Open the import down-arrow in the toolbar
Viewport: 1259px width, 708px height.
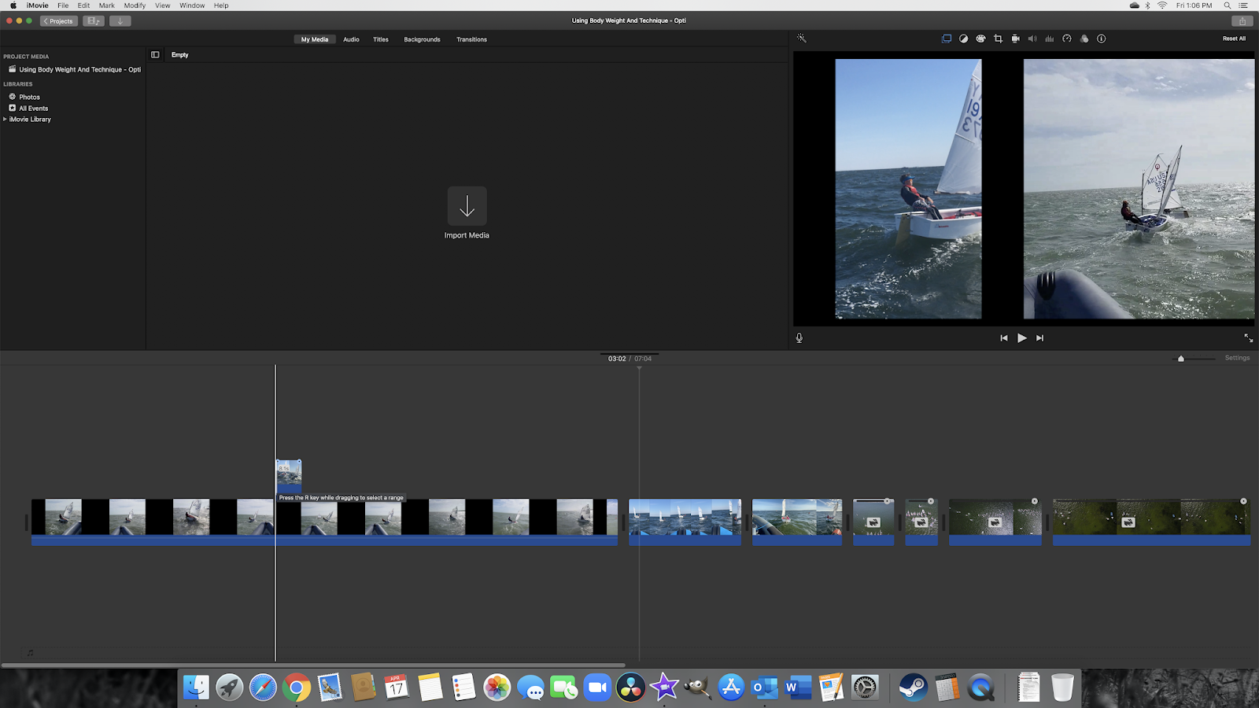(x=120, y=20)
